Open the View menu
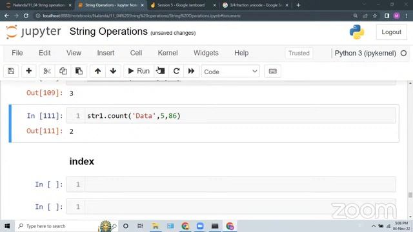The image size is (413, 232). 74,53
